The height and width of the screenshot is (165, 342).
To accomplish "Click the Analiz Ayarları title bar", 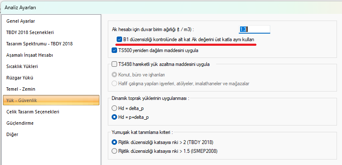I will pyautogui.click(x=171, y=8).
